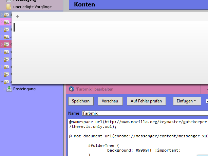Click the yellow unerledigte Vorgänge folder icon
This screenshot has height=156, width=208.
coord(9,7)
